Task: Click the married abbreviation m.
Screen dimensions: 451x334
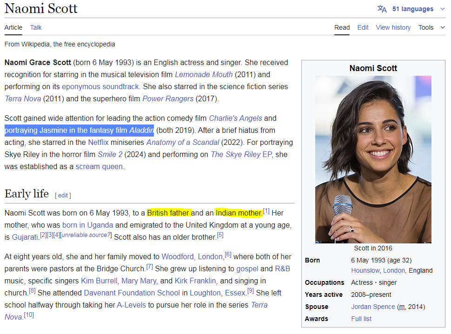Action: pos(402,307)
